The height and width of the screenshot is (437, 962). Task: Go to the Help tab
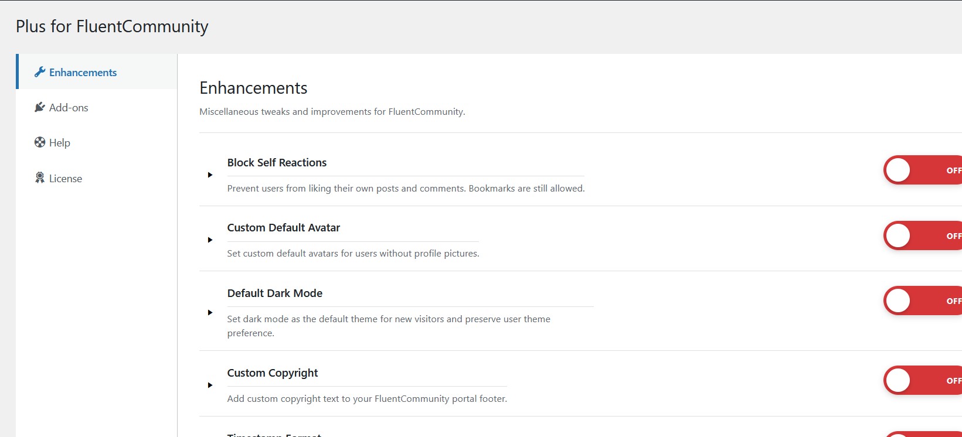[x=97, y=142]
